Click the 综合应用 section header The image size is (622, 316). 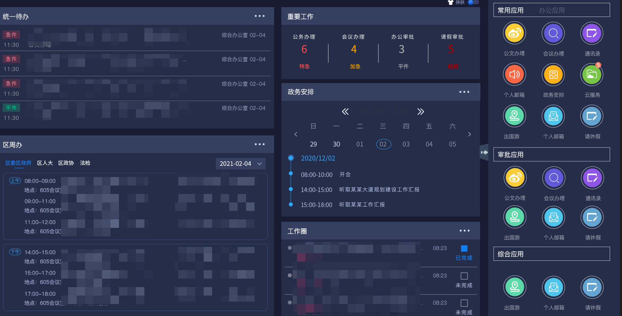coord(551,254)
